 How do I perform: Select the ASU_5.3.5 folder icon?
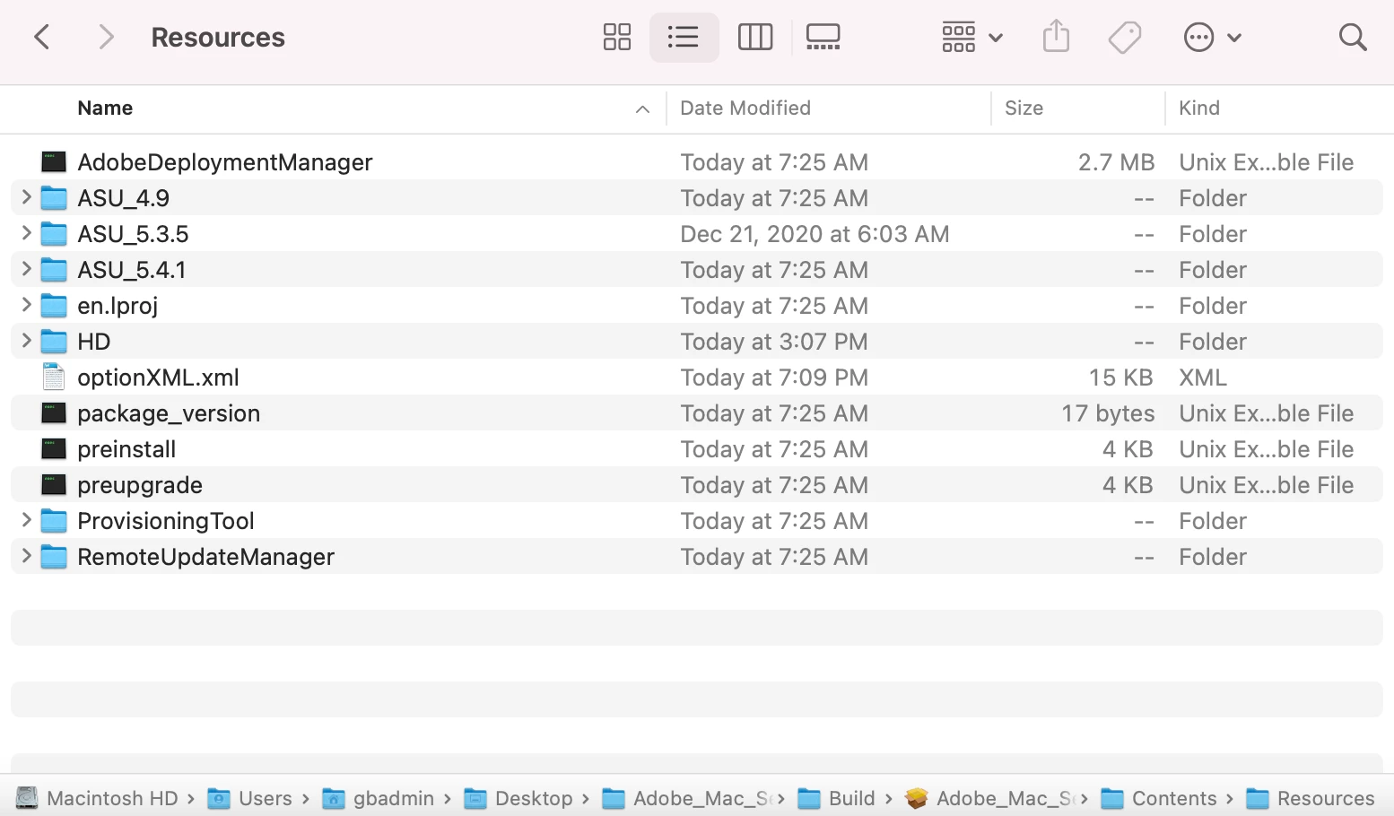[x=54, y=233]
